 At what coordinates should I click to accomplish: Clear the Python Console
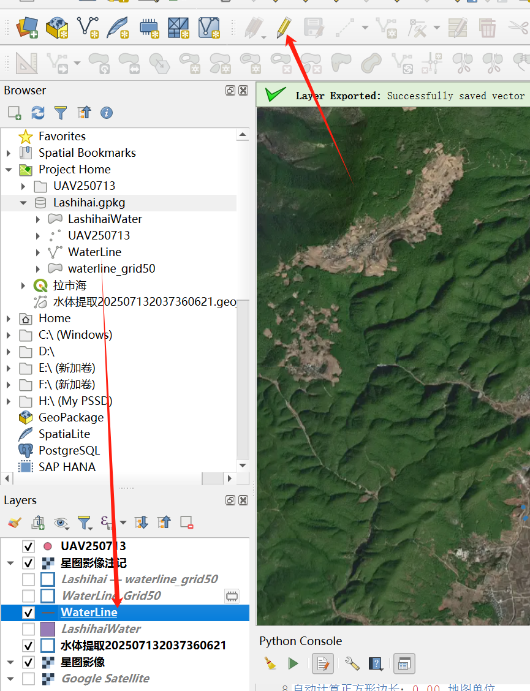click(270, 663)
